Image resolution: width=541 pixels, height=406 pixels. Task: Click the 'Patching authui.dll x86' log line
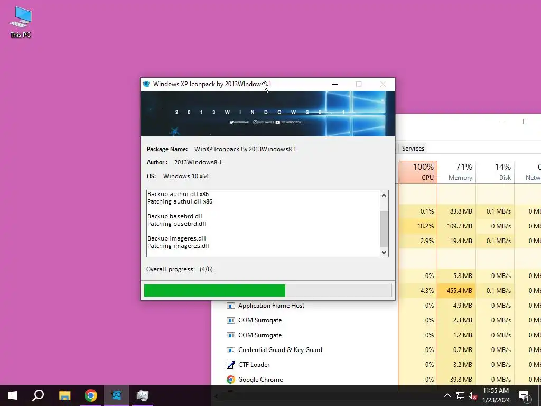[180, 201]
